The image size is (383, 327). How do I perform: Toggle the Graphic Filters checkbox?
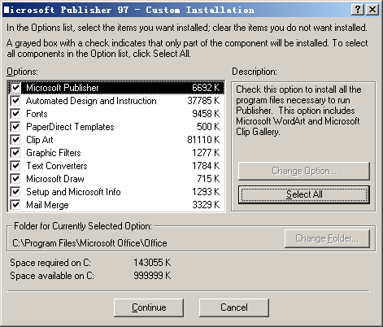[x=15, y=153]
